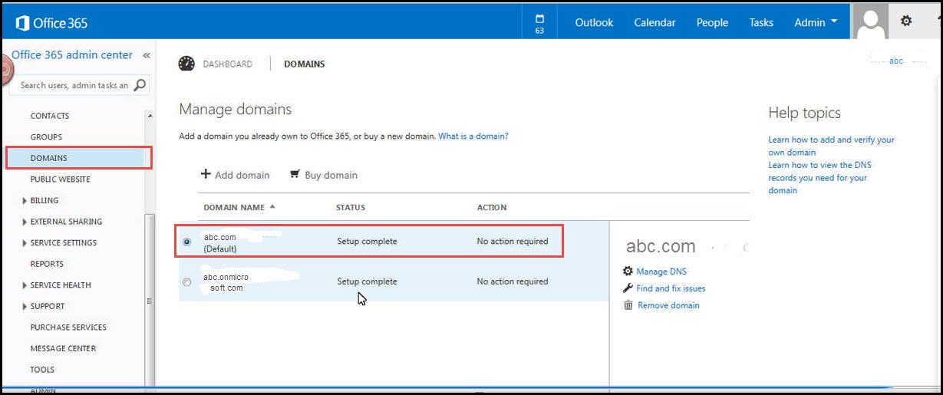Open Reports in the sidebar

(47, 264)
